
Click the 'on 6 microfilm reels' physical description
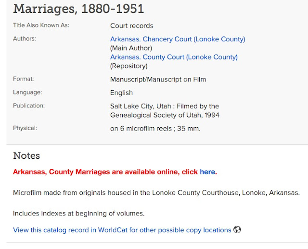pos(141,129)
